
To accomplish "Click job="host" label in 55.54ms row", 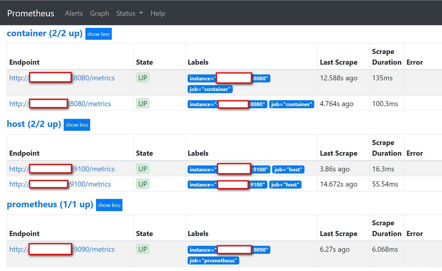I will [285, 185].
